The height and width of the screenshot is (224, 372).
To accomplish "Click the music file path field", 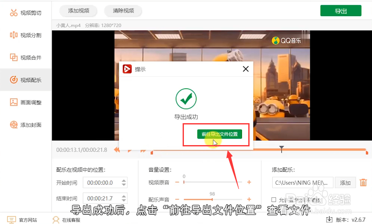I will pos(303,183).
